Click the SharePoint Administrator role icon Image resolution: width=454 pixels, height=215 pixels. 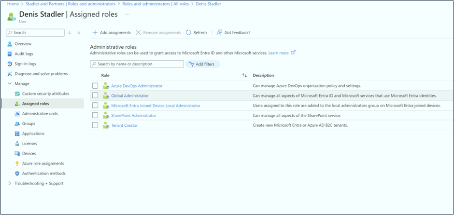tap(106, 116)
